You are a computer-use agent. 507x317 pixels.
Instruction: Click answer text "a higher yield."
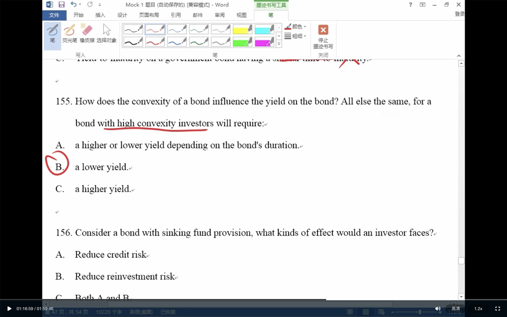pos(103,189)
